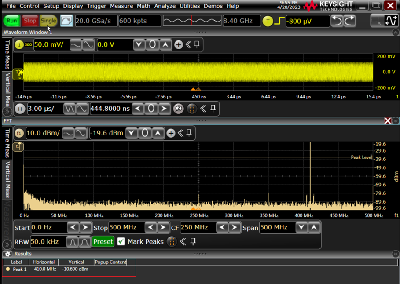This screenshot has width=400, height=284.
Task: Open the FFT function f1 settings
Action: point(20,133)
